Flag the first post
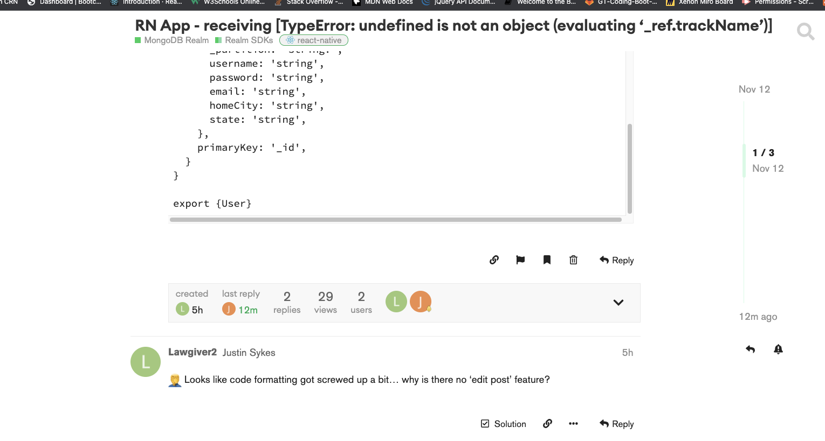This screenshot has height=441, width=825. coord(520,260)
